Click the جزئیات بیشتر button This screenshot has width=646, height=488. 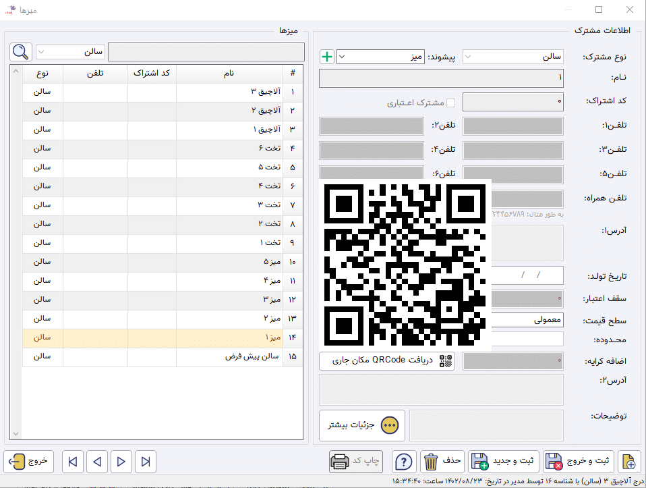point(361,425)
